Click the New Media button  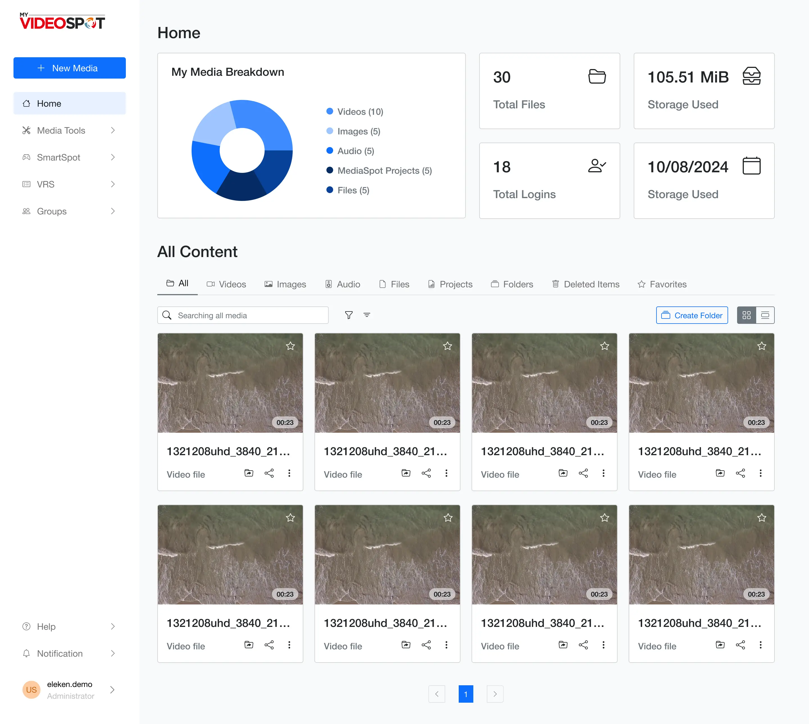pos(69,68)
